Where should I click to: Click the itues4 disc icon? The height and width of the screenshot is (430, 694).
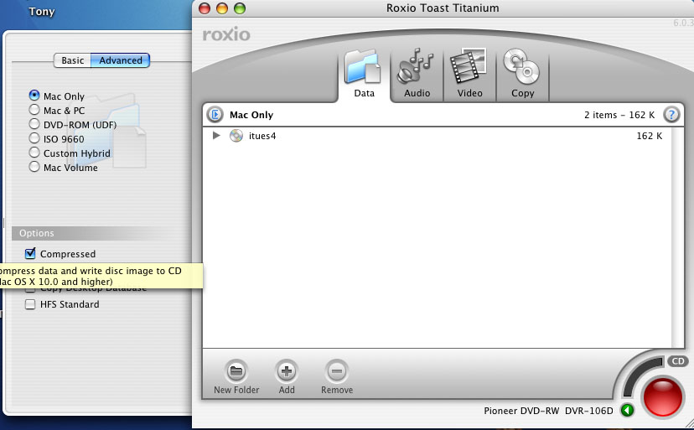(236, 136)
